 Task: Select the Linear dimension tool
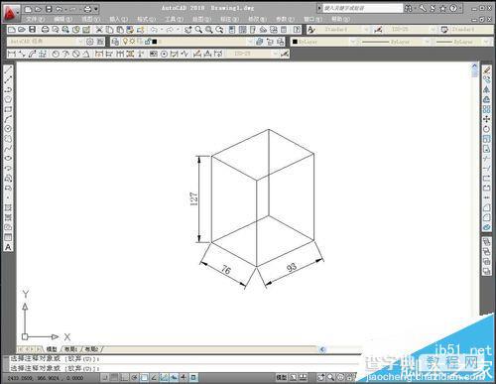coord(12,54)
